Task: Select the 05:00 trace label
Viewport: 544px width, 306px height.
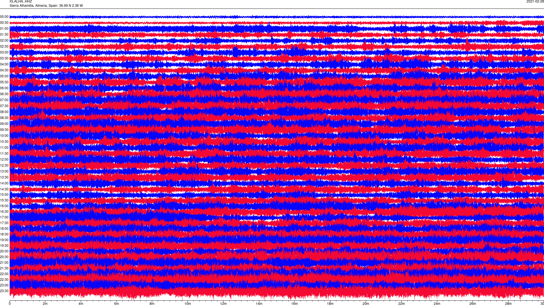Action: pyautogui.click(x=4, y=76)
